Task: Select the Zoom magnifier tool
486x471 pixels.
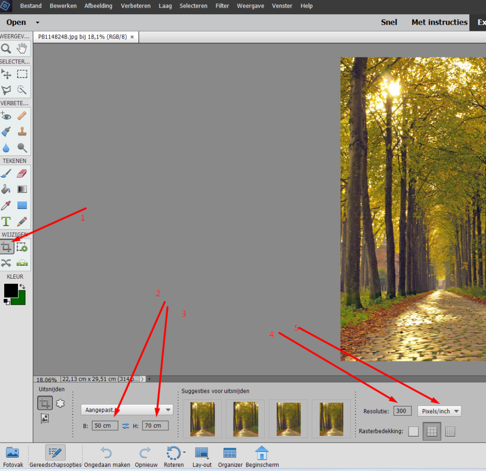Action: coord(6,48)
